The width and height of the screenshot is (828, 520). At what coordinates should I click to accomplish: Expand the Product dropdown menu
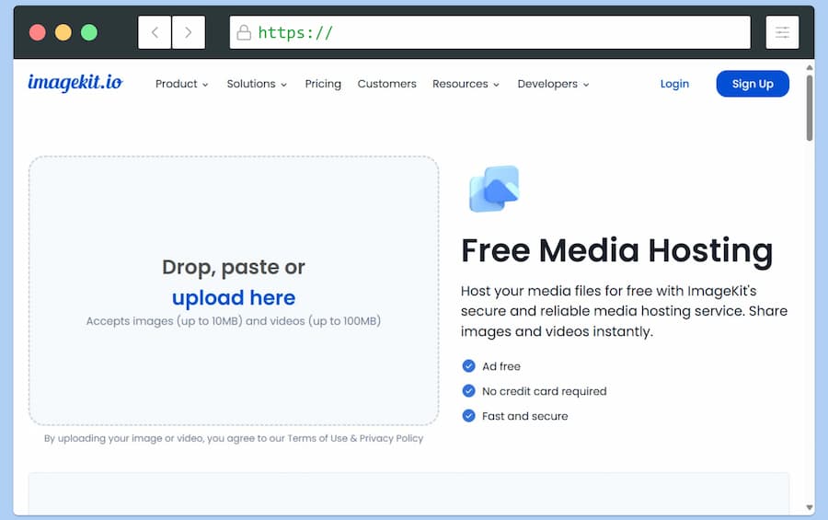click(181, 84)
